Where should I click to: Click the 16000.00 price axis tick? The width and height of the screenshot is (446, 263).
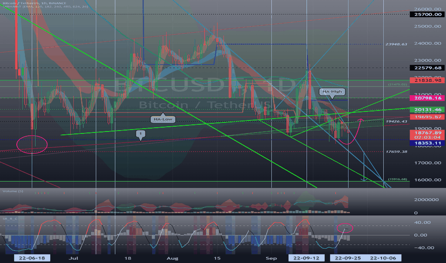(x=427, y=180)
